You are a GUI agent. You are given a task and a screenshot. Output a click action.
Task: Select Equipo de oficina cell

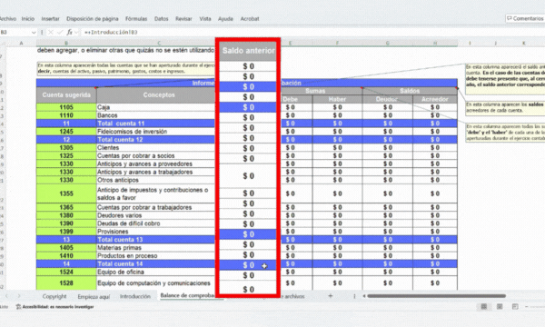point(156,272)
